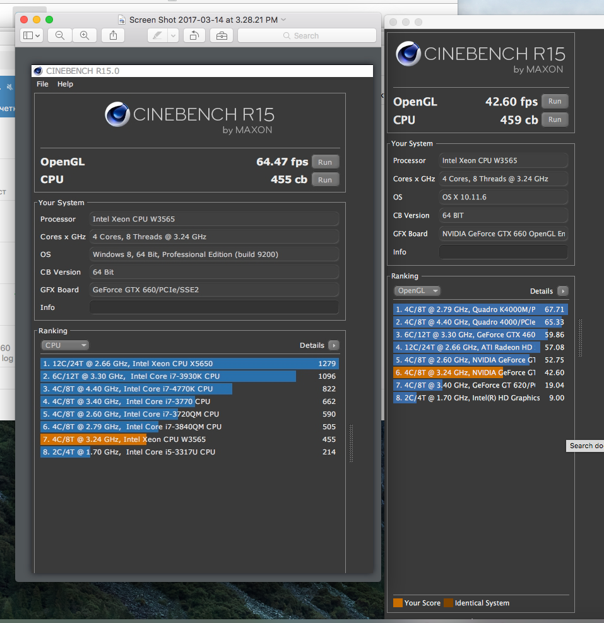
Task: Zoom in using the Preview toolbar
Action: click(84, 36)
